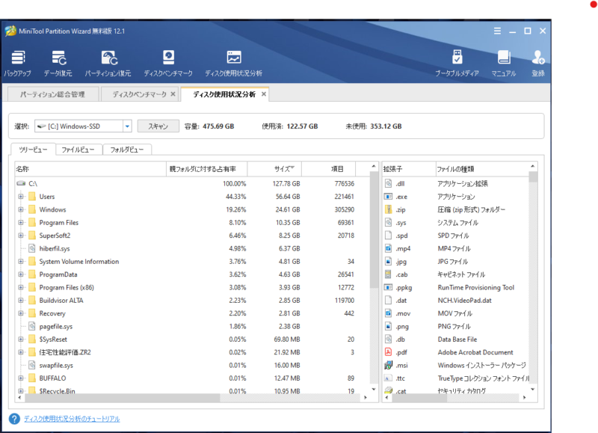Click the C:\ drive icon in tree
Image resolution: width=598 pixels, height=433 pixels.
point(22,183)
